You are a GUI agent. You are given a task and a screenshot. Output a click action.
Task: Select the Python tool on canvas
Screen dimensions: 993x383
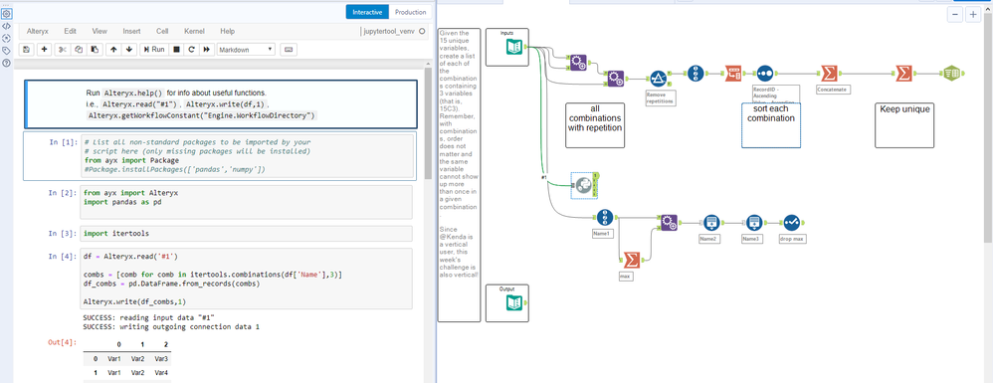tap(584, 184)
